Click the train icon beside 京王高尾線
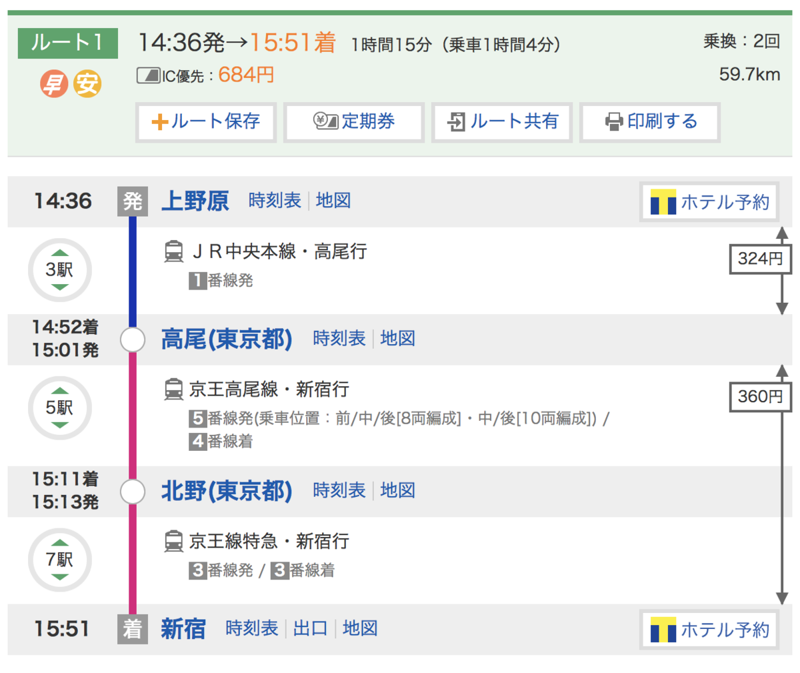This screenshot has height=673, width=800. (173, 390)
